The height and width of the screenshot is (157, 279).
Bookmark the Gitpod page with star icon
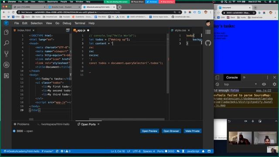(179, 12)
